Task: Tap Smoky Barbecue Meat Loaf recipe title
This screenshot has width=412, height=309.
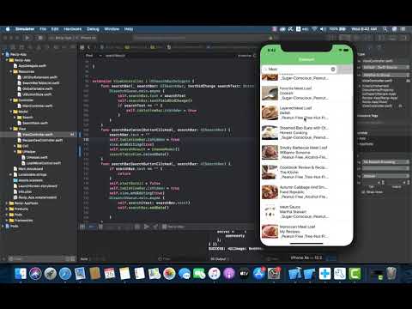Action: click(303, 148)
